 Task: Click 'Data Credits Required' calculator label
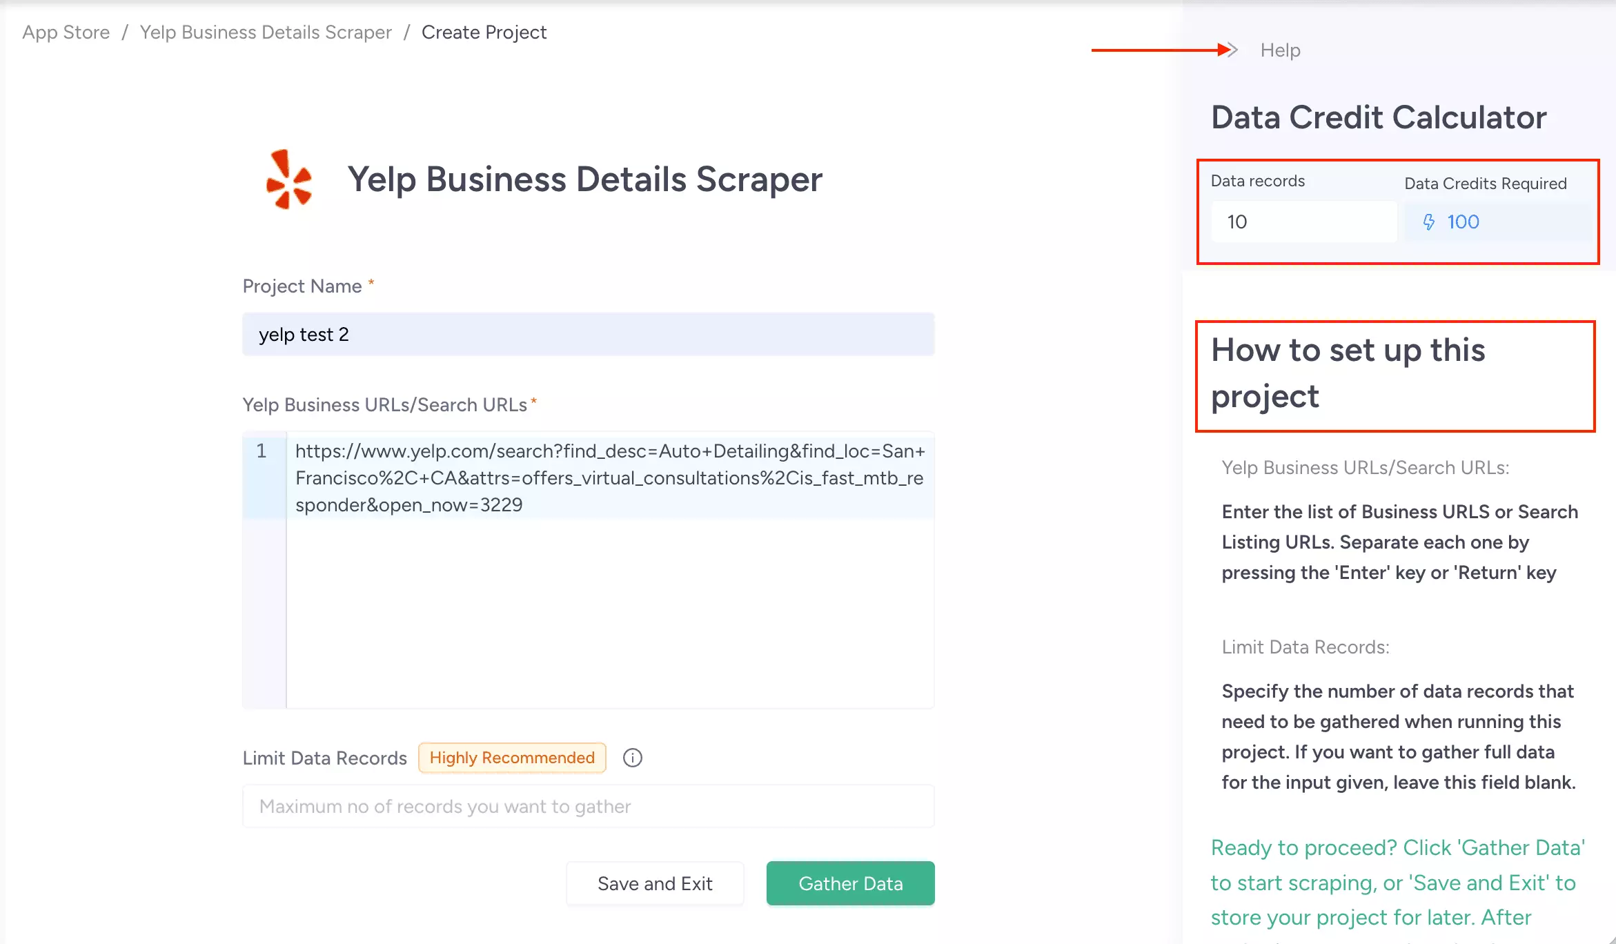[x=1486, y=184]
